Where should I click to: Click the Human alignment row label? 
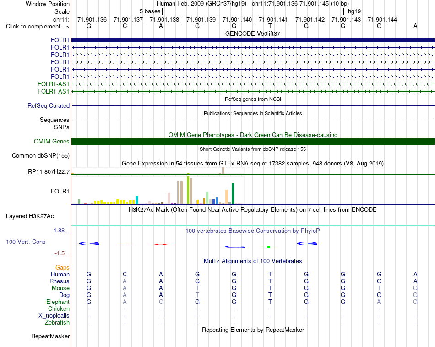[x=60, y=274]
